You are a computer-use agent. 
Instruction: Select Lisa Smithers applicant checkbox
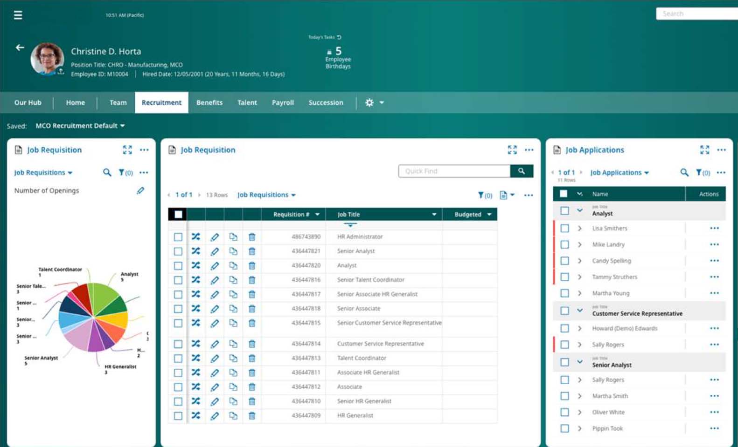pyautogui.click(x=564, y=228)
